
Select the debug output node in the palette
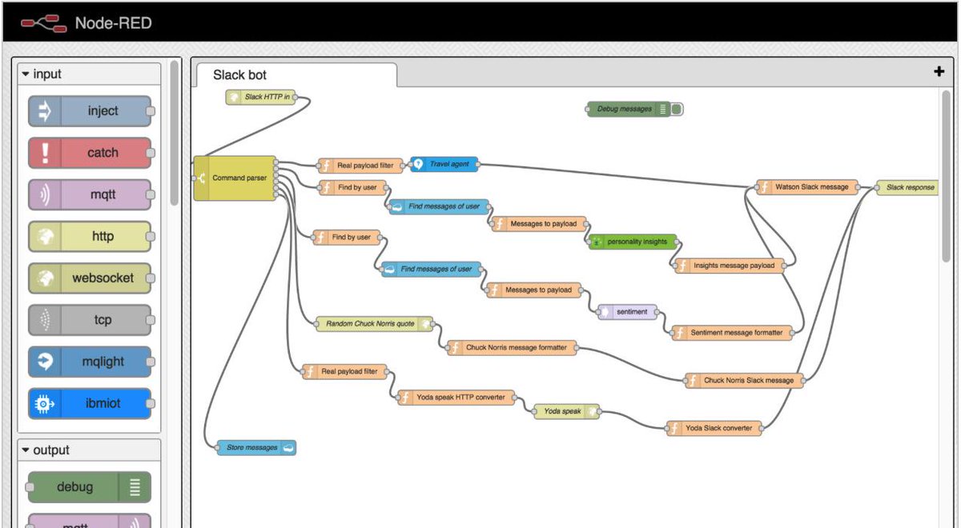coord(90,486)
